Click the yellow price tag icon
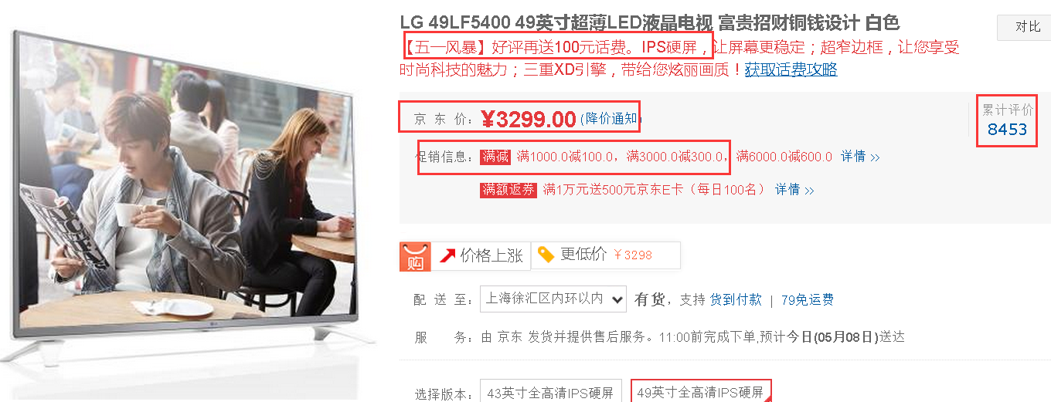 click(x=546, y=255)
